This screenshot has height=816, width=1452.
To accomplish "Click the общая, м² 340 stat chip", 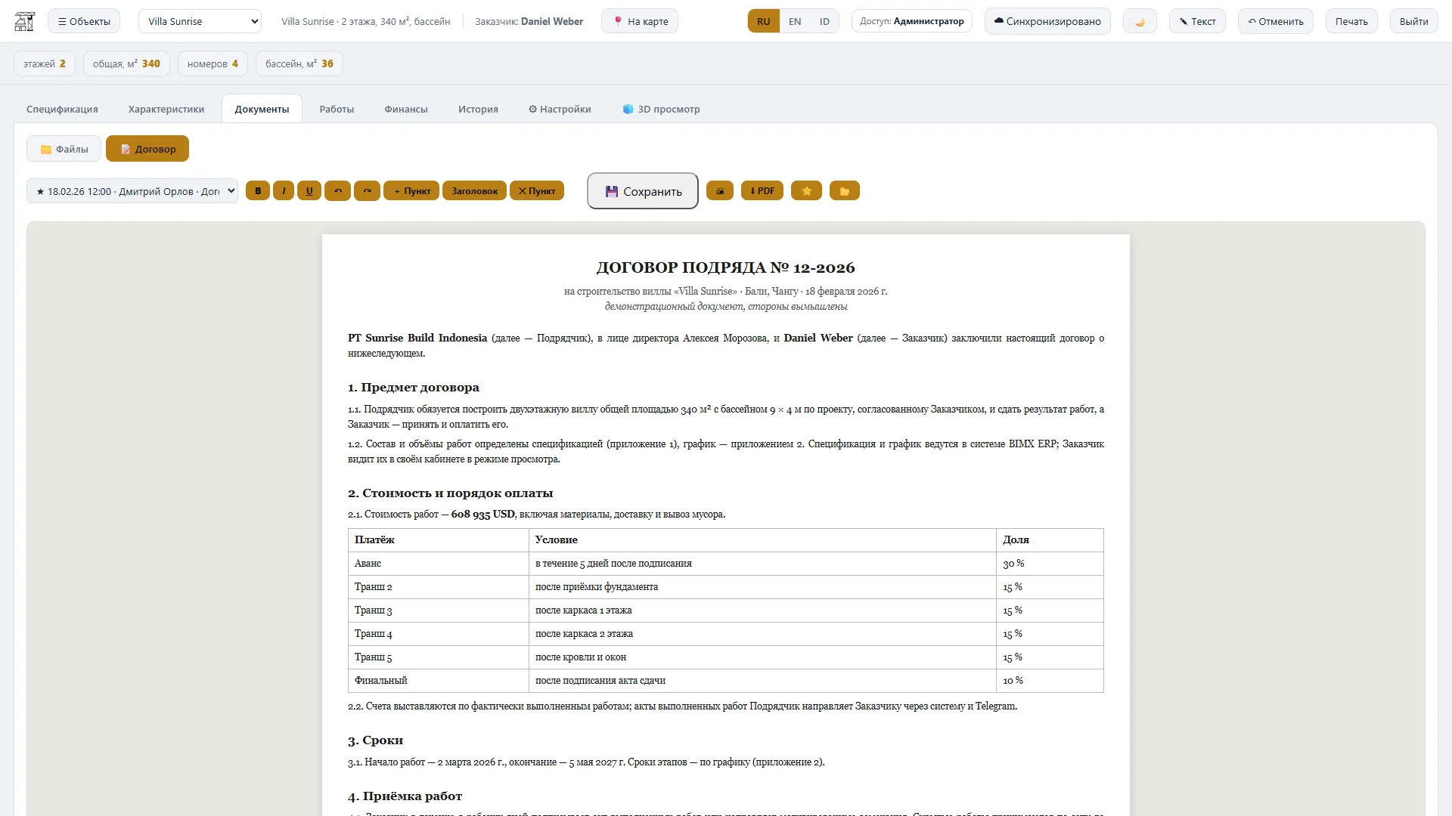I will (x=126, y=63).
